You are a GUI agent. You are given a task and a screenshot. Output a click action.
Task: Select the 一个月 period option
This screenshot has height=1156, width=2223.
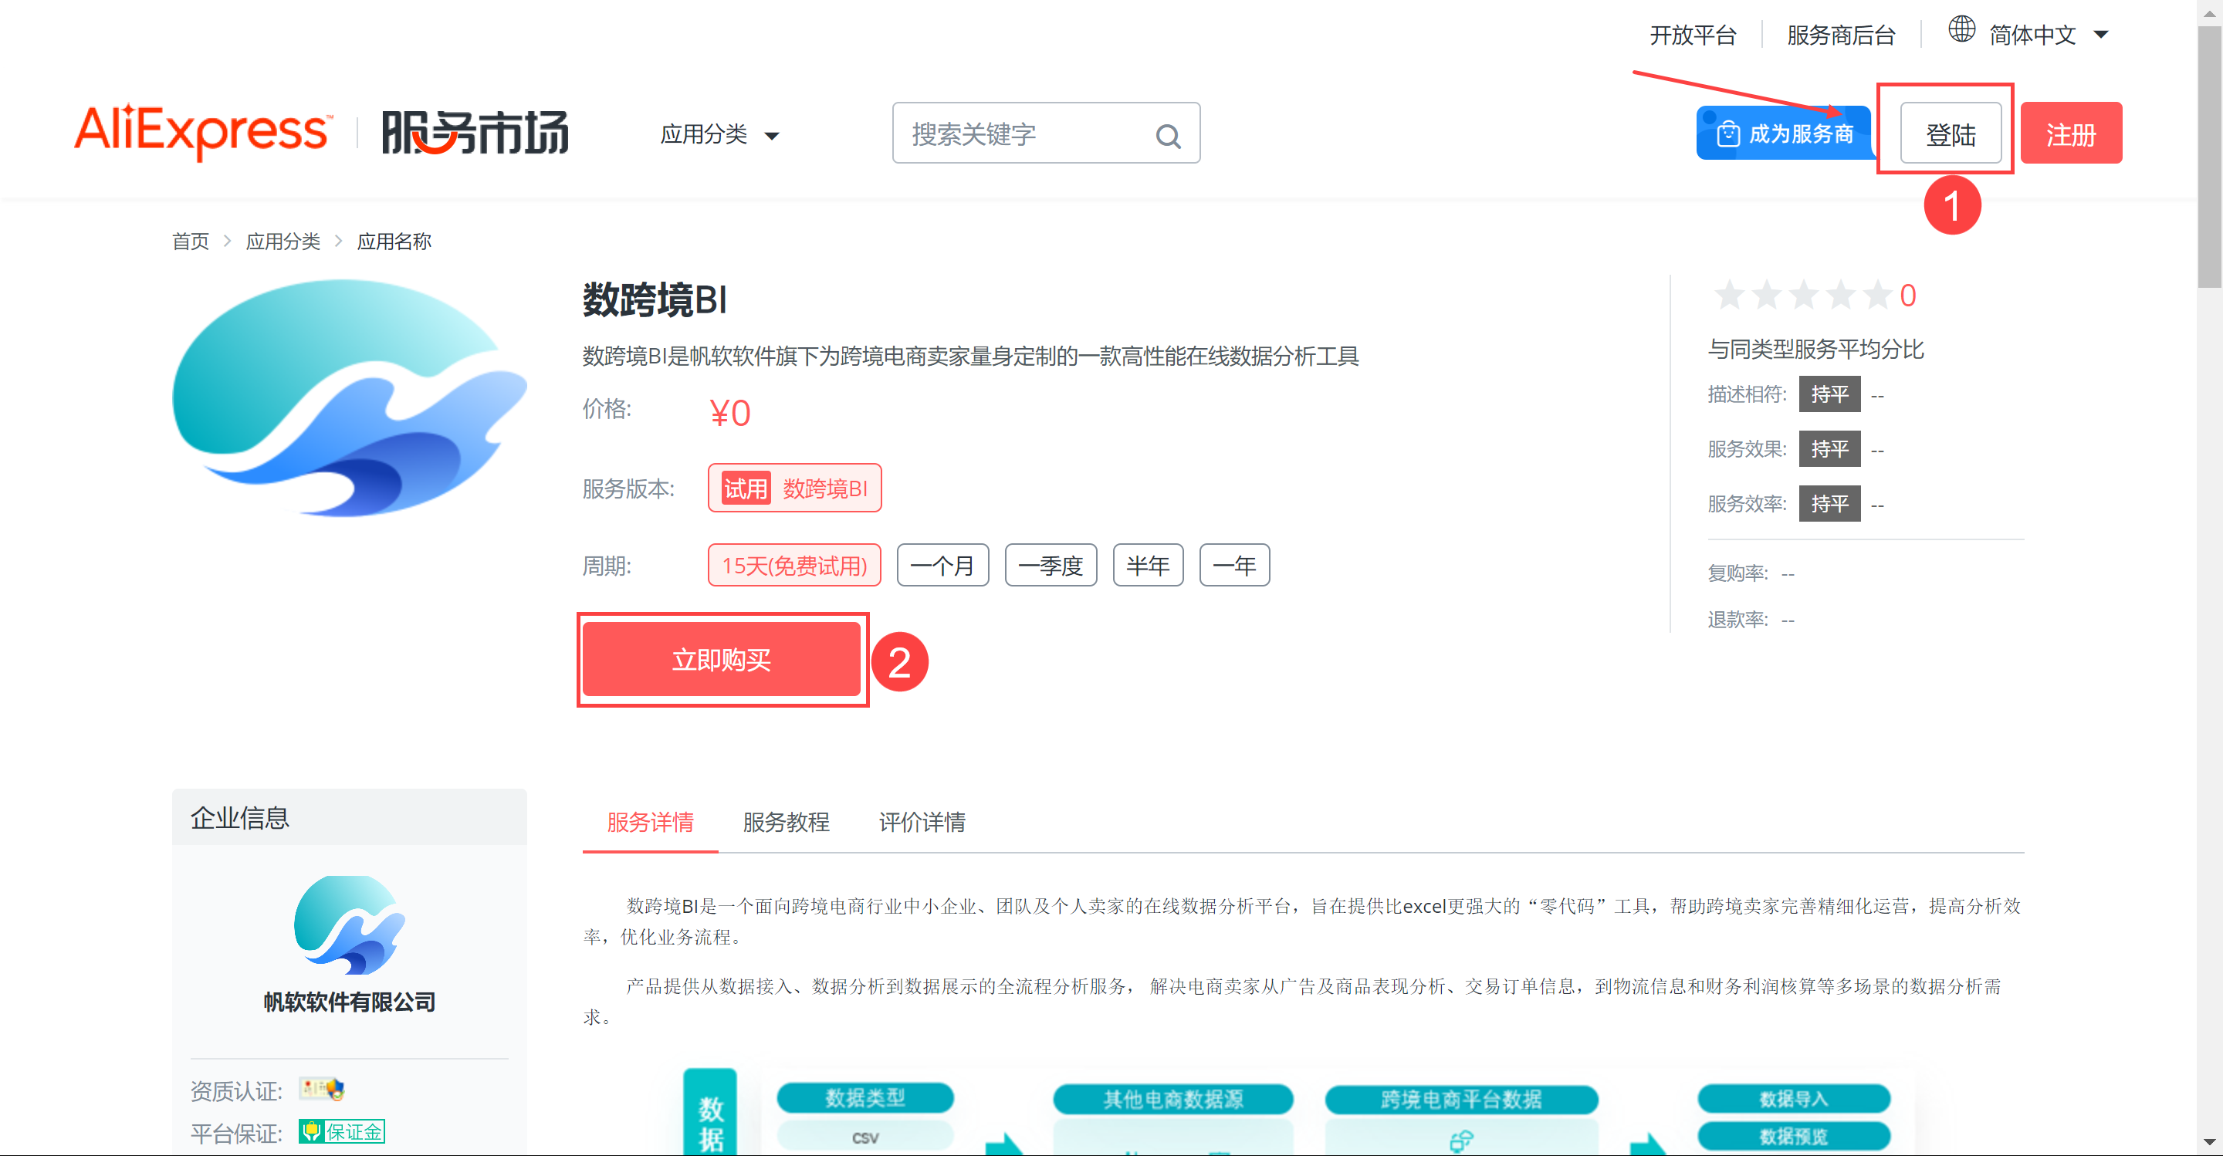[x=942, y=565]
